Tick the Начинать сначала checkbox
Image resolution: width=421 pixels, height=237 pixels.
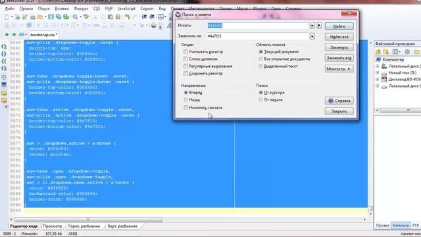(186, 107)
